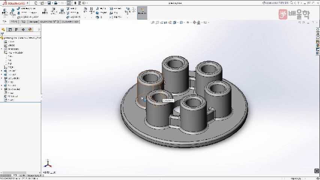This screenshot has width=320, height=180.
Task: Select the Lofted Boss/Base command
Action: point(27,13)
